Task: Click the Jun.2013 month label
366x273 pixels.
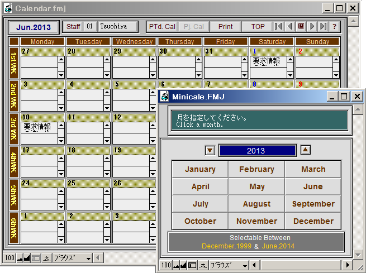Action: 34,27
